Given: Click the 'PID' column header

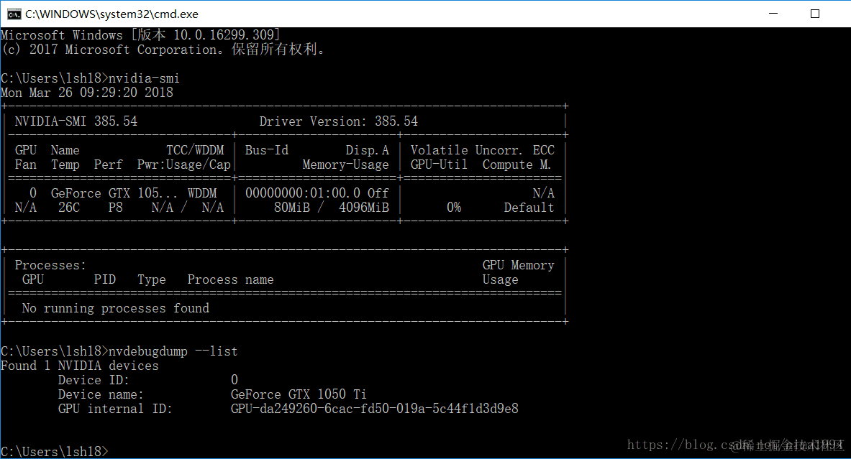Looking at the screenshot, I should (105, 279).
